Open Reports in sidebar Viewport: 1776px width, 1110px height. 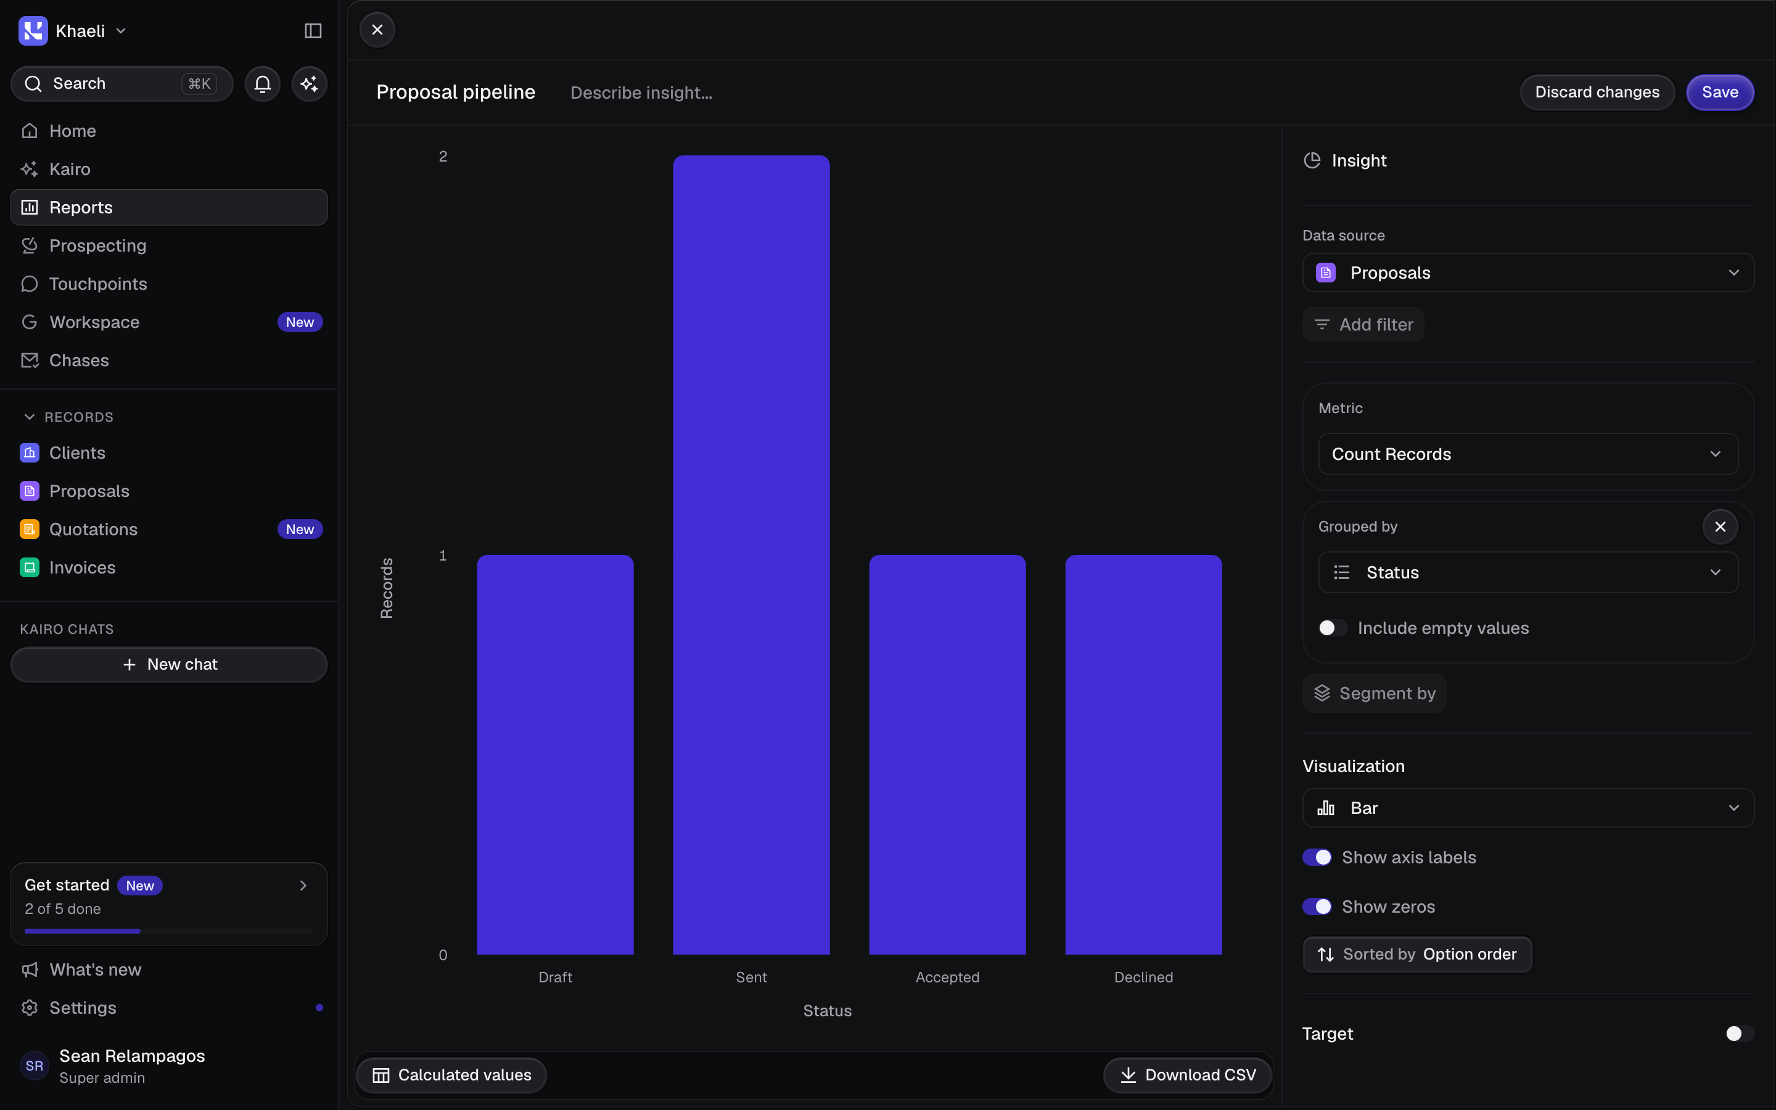[x=169, y=207]
